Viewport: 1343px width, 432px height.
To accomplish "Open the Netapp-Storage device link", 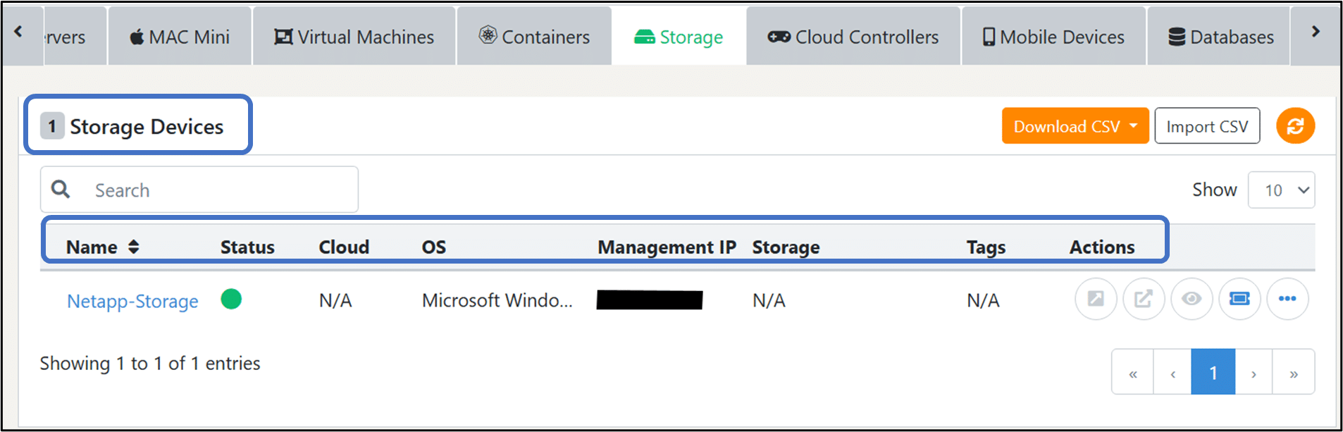I will (132, 301).
